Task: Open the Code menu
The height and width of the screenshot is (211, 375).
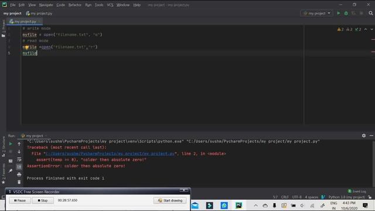Action: coord(60,5)
